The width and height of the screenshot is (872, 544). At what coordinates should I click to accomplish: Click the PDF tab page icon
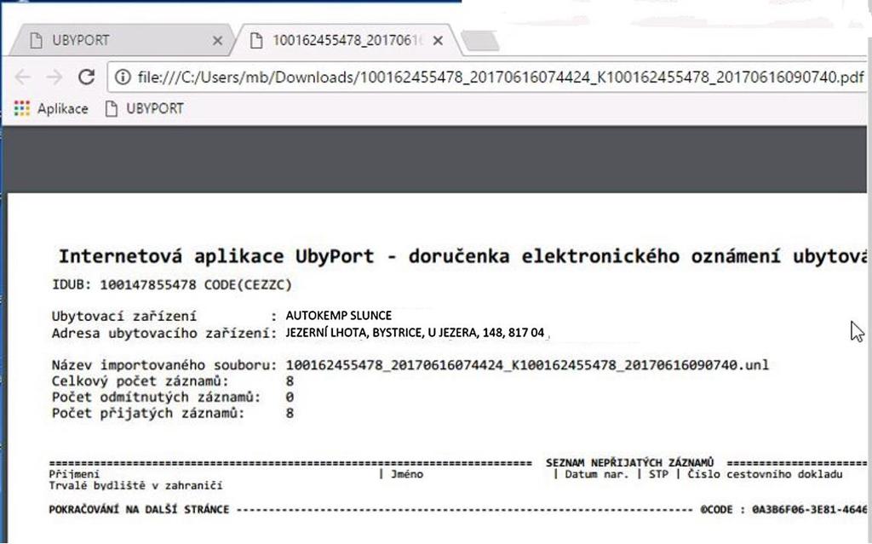pos(256,41)
